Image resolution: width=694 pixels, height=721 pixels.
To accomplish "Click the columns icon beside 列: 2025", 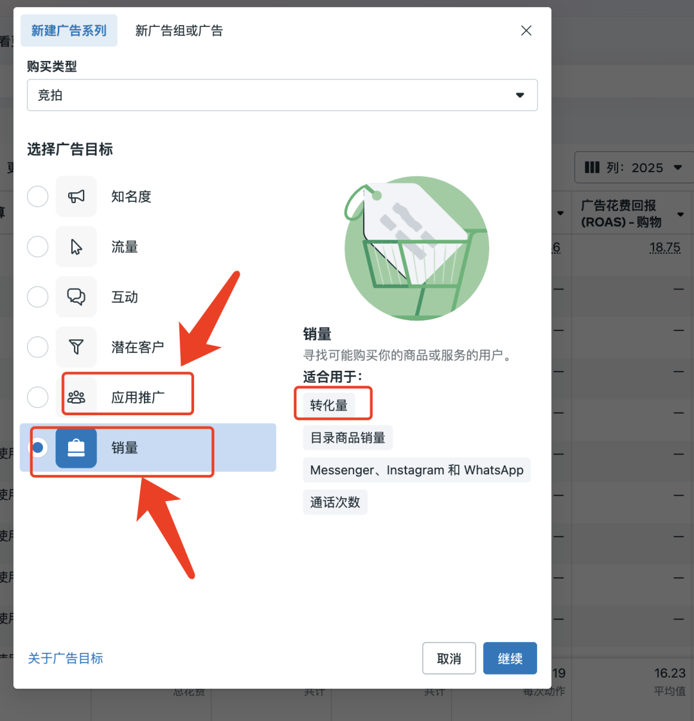I will 592,167.
